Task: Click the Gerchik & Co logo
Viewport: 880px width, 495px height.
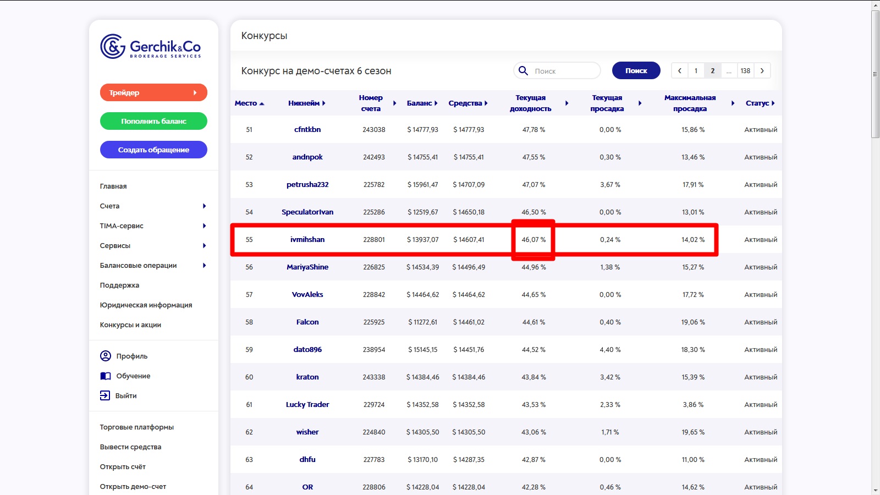Action: point(150,47)
